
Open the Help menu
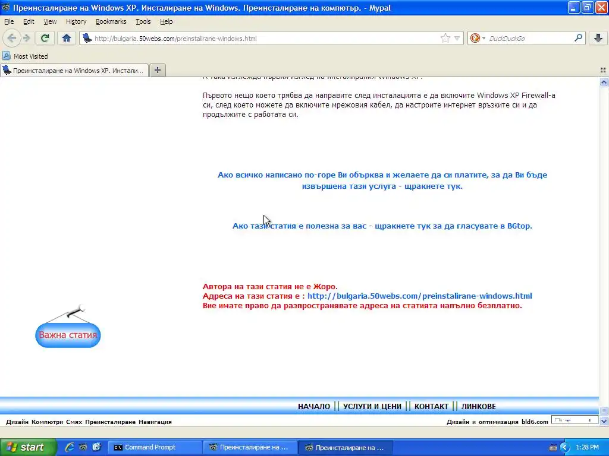[167, 22]
